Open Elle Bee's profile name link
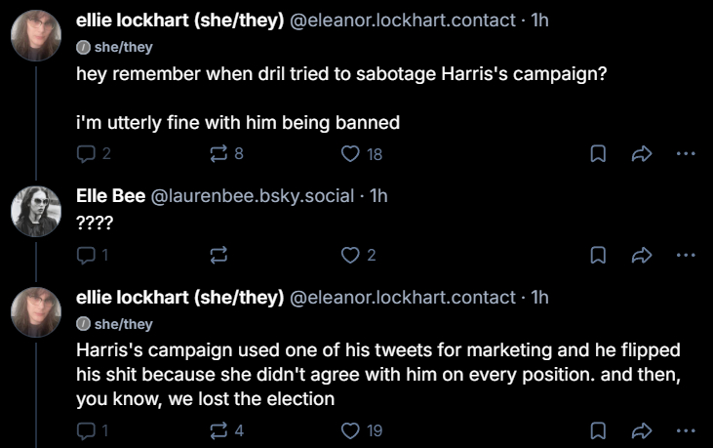Image resolution: width=713 pixels, height=448 pixels. [110, 195]
